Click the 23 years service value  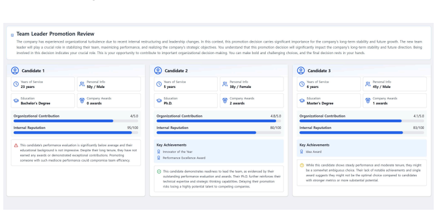coord(28,87)
